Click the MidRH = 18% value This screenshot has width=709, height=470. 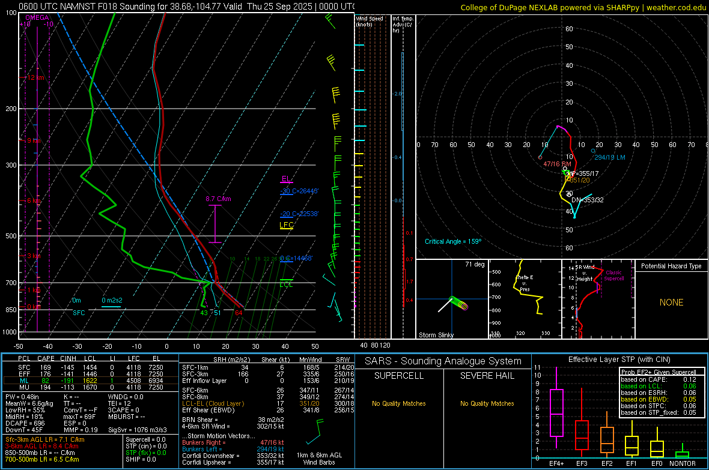[24, 417]
